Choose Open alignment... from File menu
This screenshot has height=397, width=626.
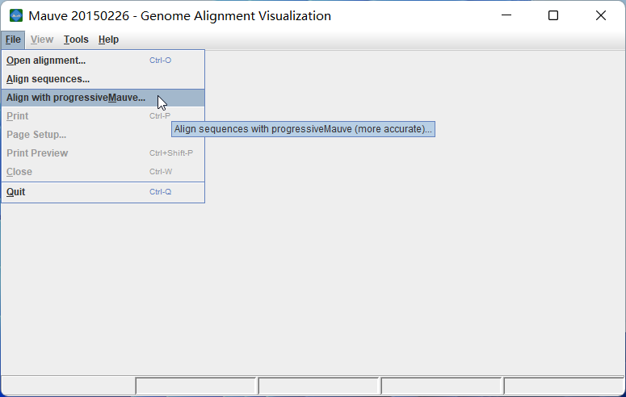coord(46,61)
